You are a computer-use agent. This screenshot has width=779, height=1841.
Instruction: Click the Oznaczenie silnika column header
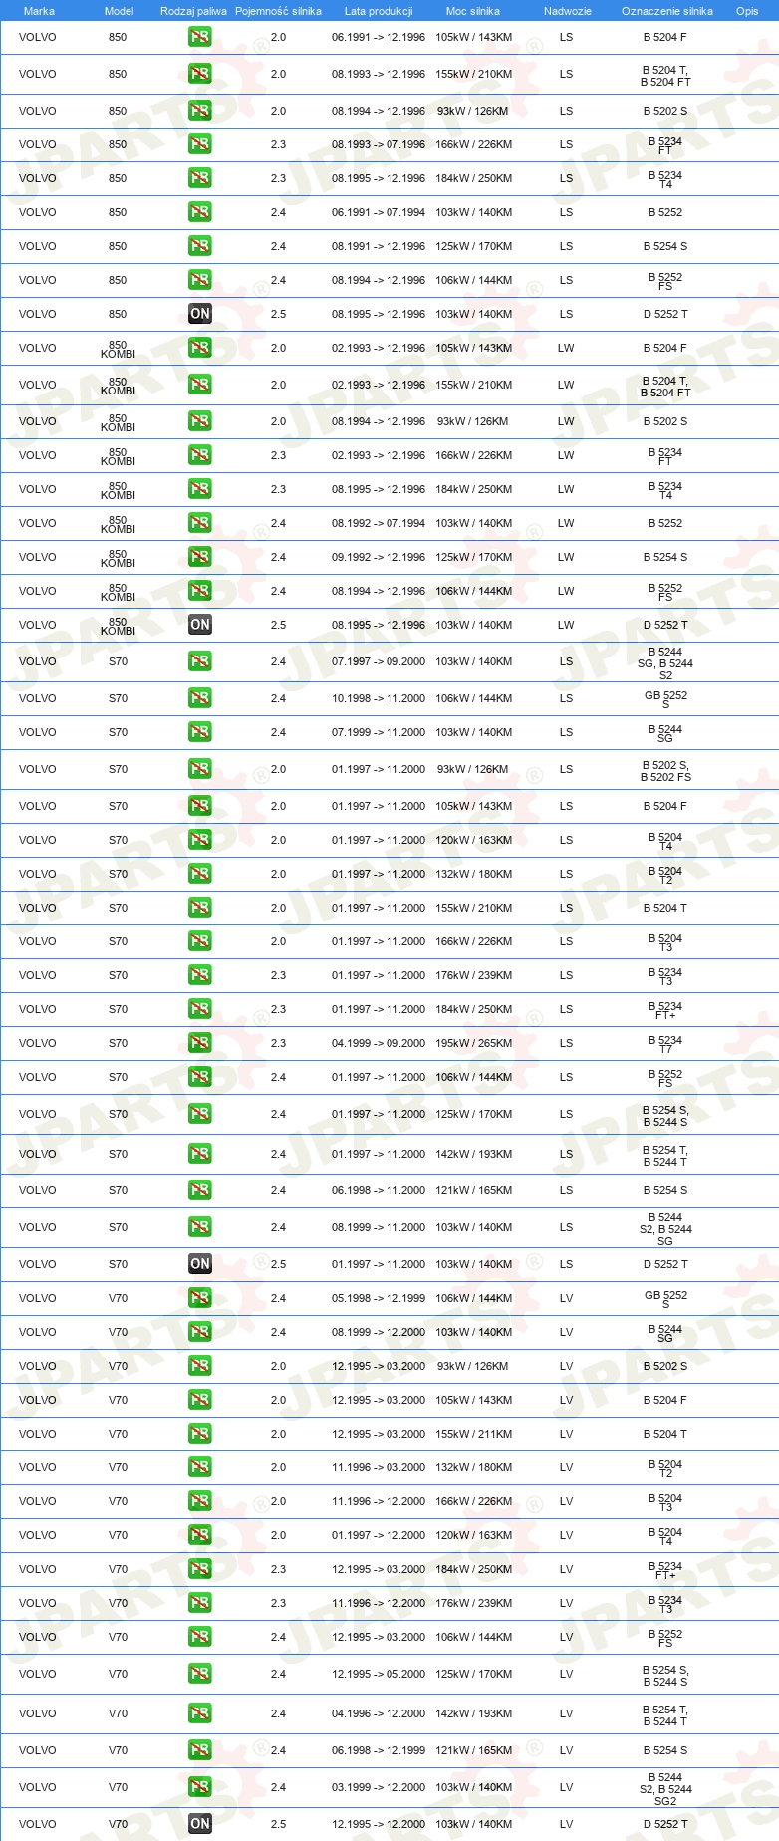click(667, 11)
